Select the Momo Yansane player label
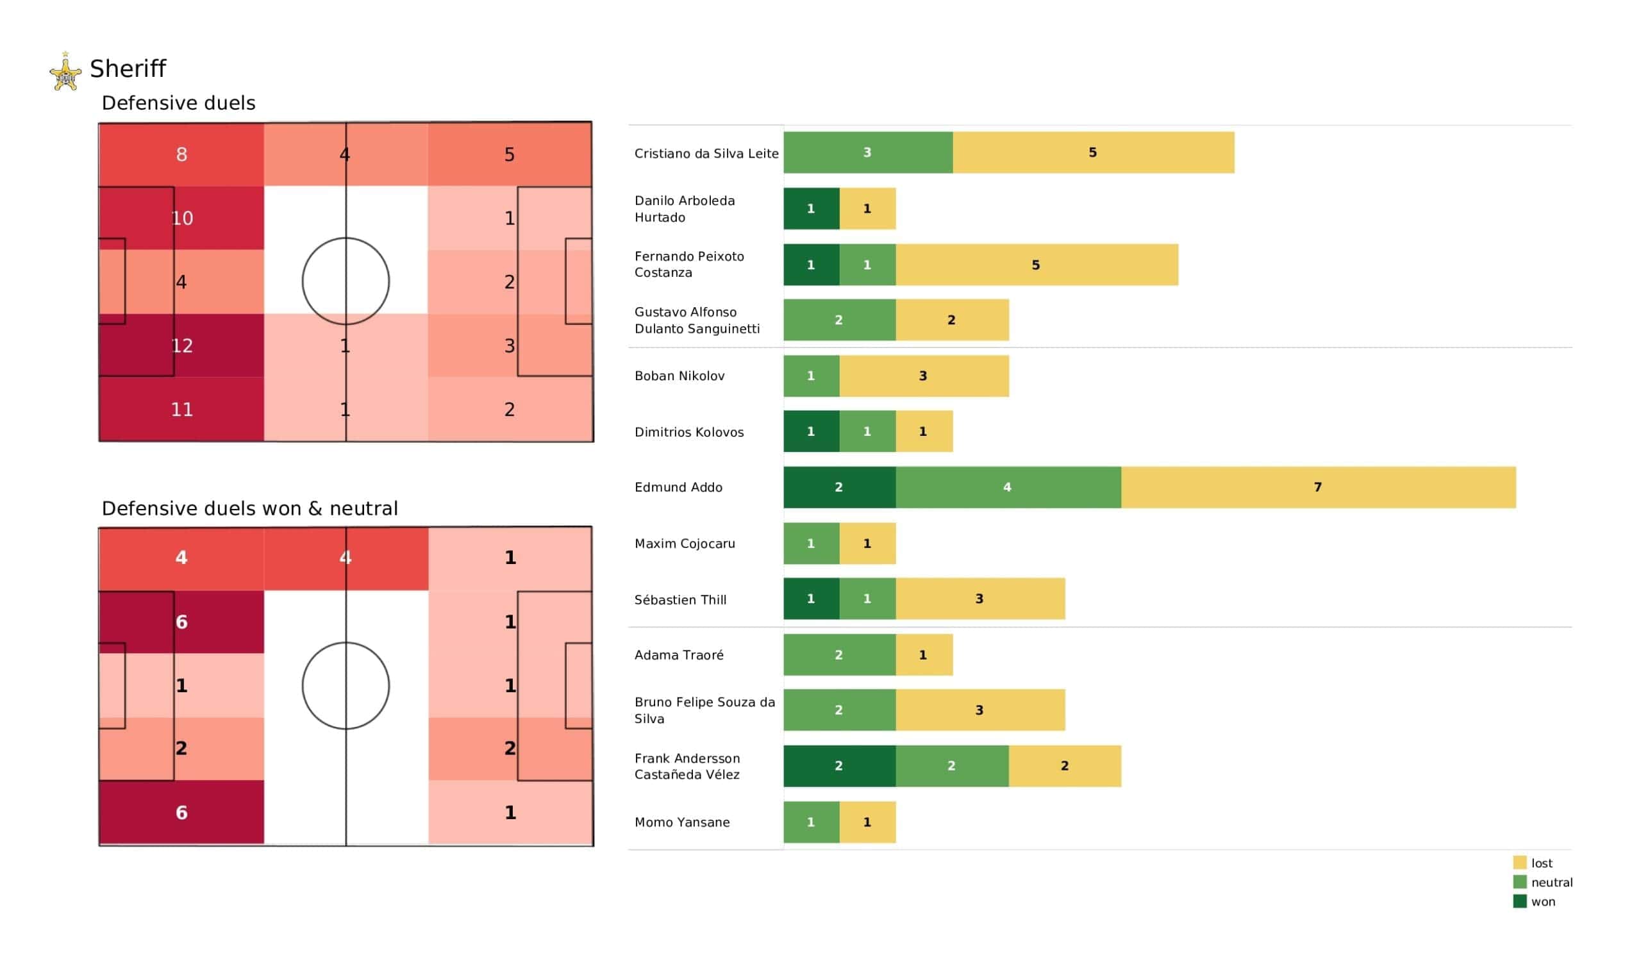The width and height of the screenshot is (1641, 964). click(x=682, y=822)
